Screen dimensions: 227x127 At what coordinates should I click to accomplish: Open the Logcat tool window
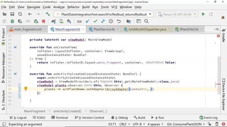(18, 117)
